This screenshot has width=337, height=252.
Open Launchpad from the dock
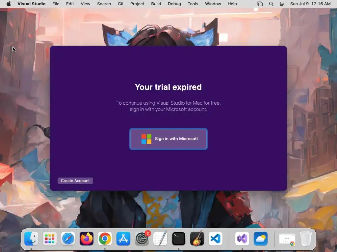click(x=50, y=239)
